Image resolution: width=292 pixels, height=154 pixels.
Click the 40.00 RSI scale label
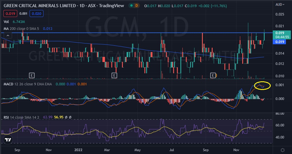click(x=280, y=137)
